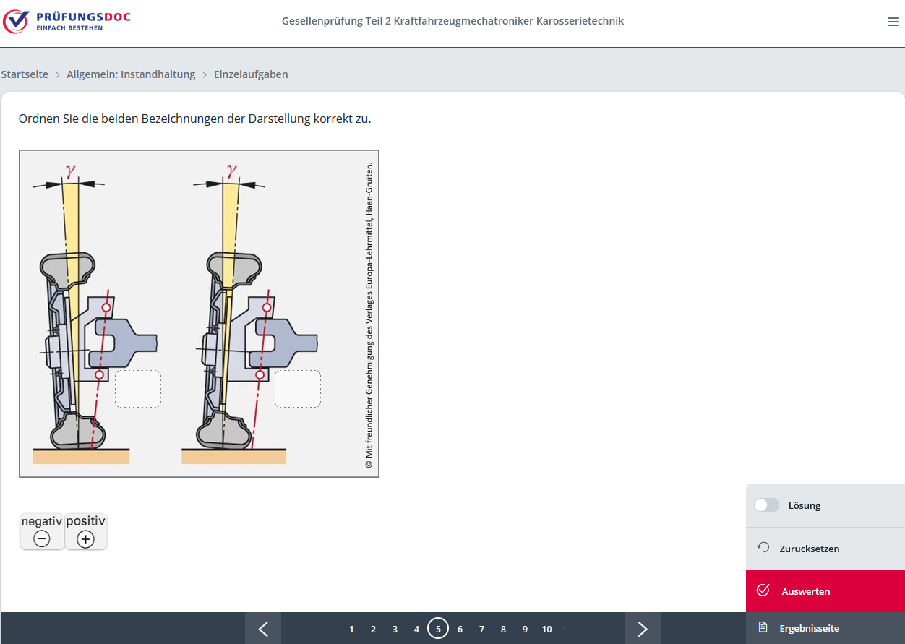The height and width of the screenshot is (644, 905).
Task: Go to next question arrow
Action: tap(642, 629)
